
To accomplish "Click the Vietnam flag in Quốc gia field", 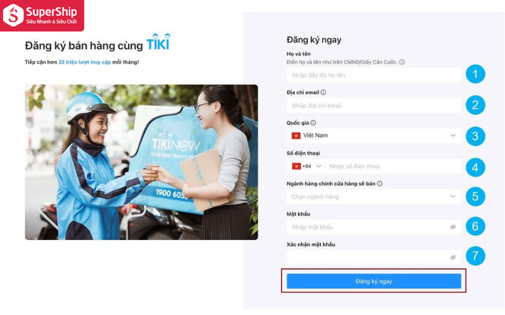I will pyautogui.click(x=296, y=135).
